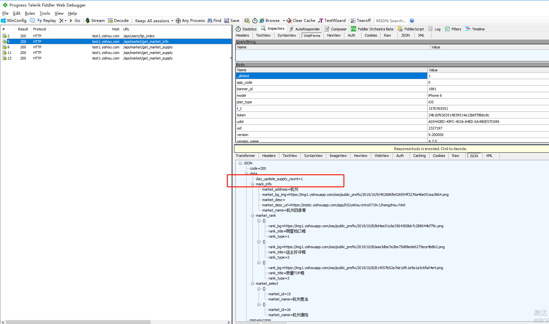Open the TextWizard tool
549x324 pixels.
(x=332, y=21)
